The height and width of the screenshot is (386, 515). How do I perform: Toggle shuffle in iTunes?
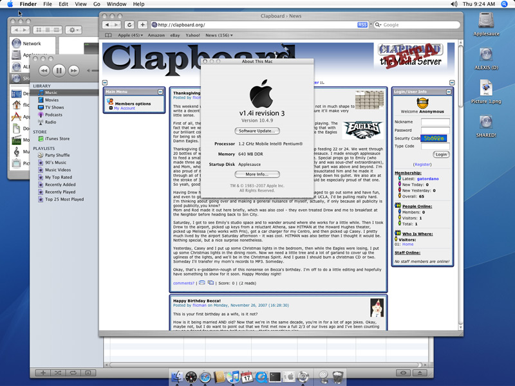pos(58,373)
